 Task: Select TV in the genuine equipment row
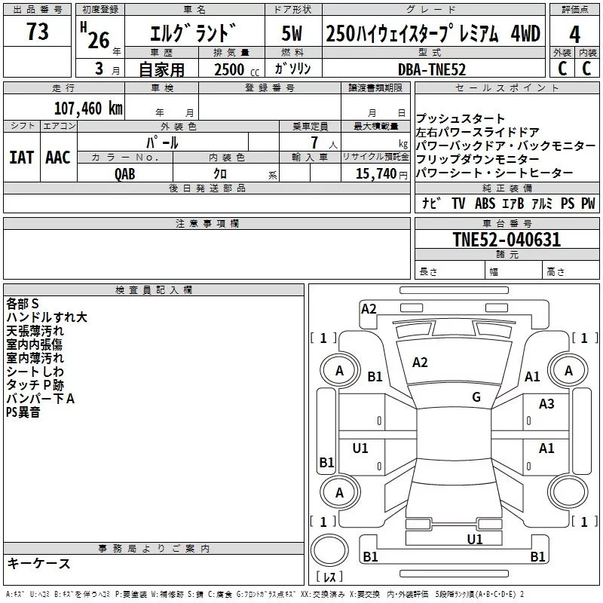click(458, 203)
